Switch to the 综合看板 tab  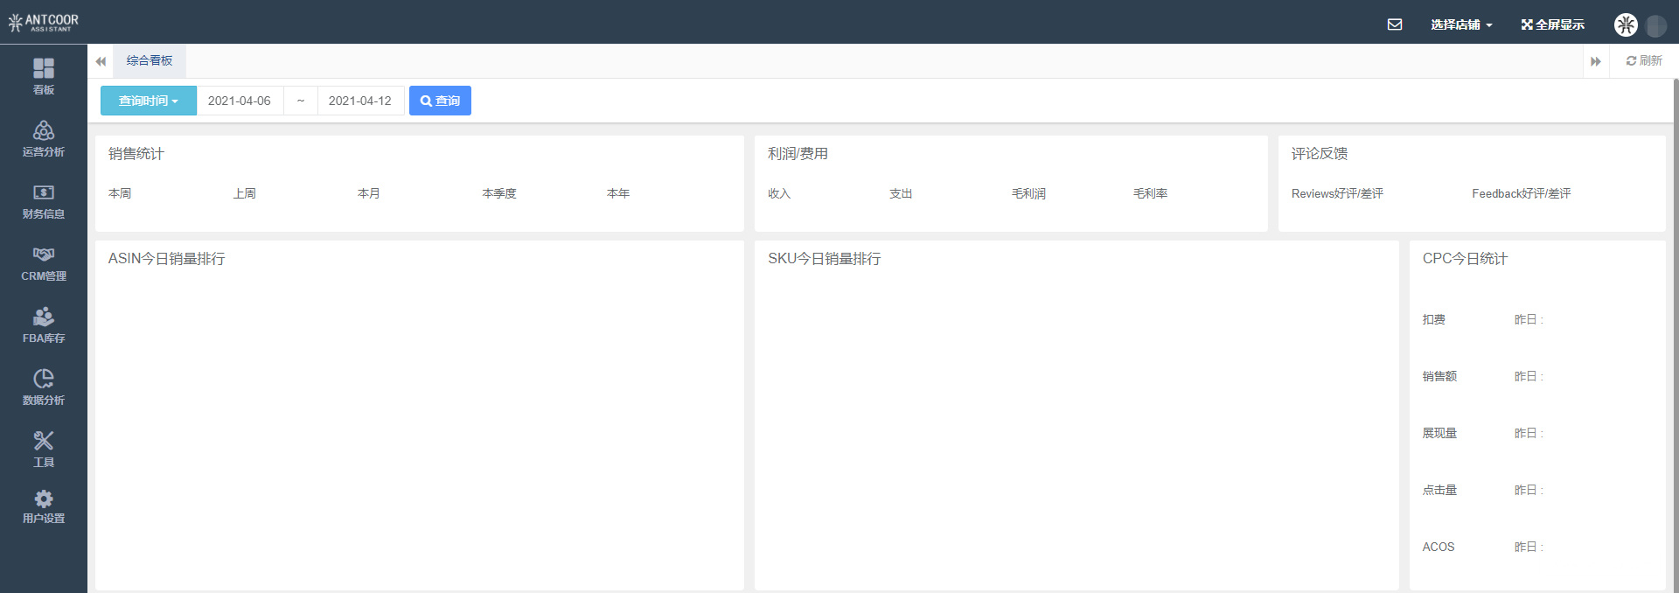click(150, 60)
